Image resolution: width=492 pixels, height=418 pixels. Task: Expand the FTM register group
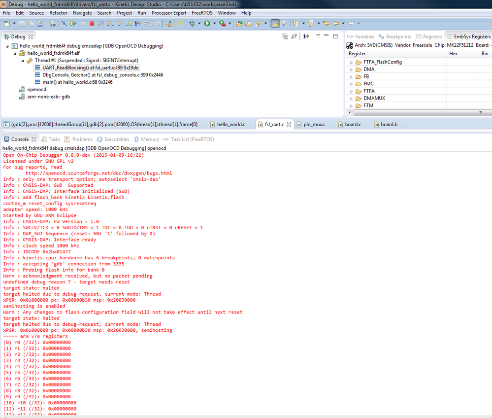point(351,106)
